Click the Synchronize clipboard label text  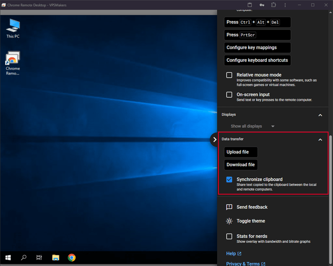tap(260, 179)
